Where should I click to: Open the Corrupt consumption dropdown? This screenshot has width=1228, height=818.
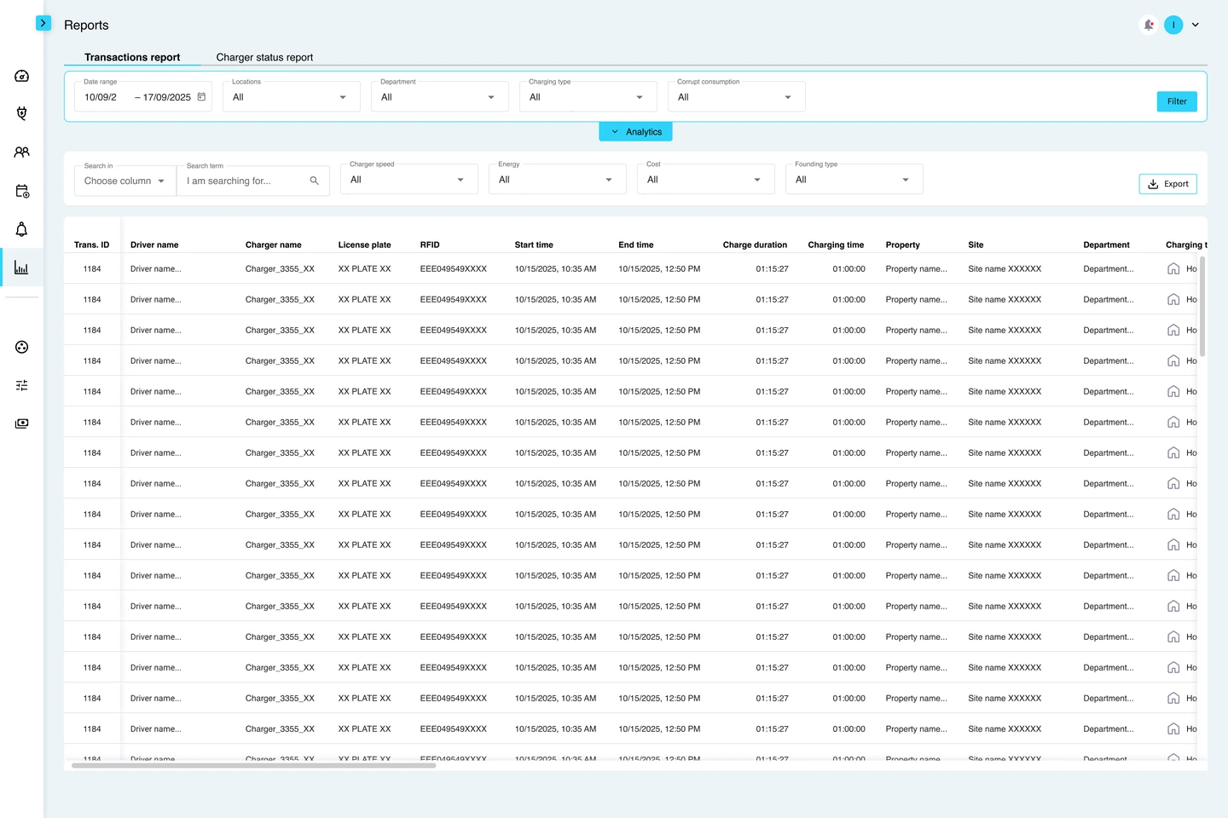coord(737,96)
